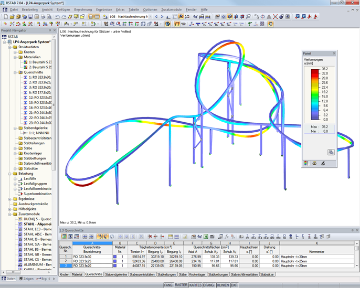
Task: Click the zoom window magnifier icon
Action: pyautogui.click(x=112, y=24)
